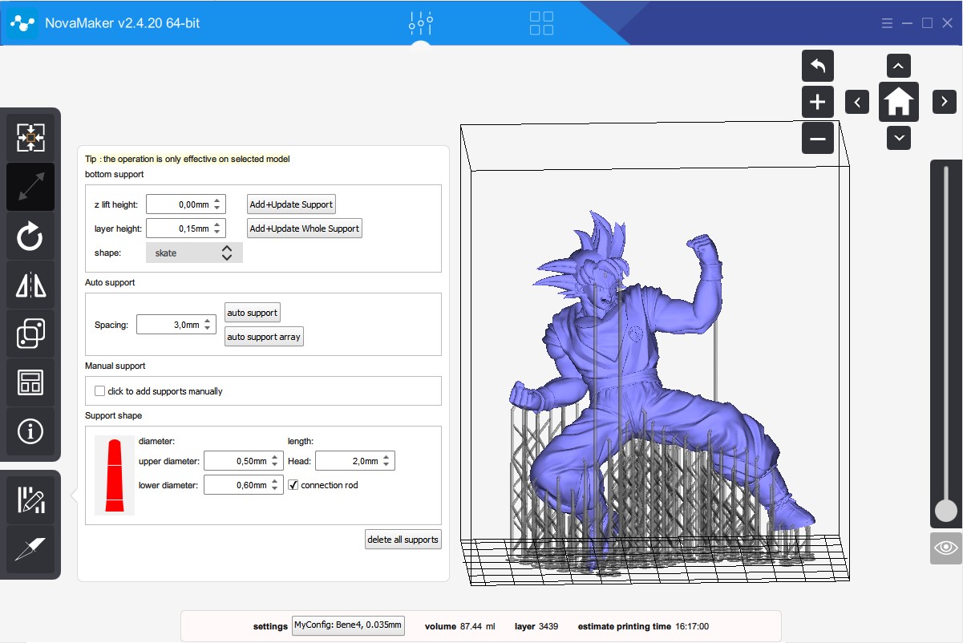Increase Spacing value with up arrow

point(208,321)
